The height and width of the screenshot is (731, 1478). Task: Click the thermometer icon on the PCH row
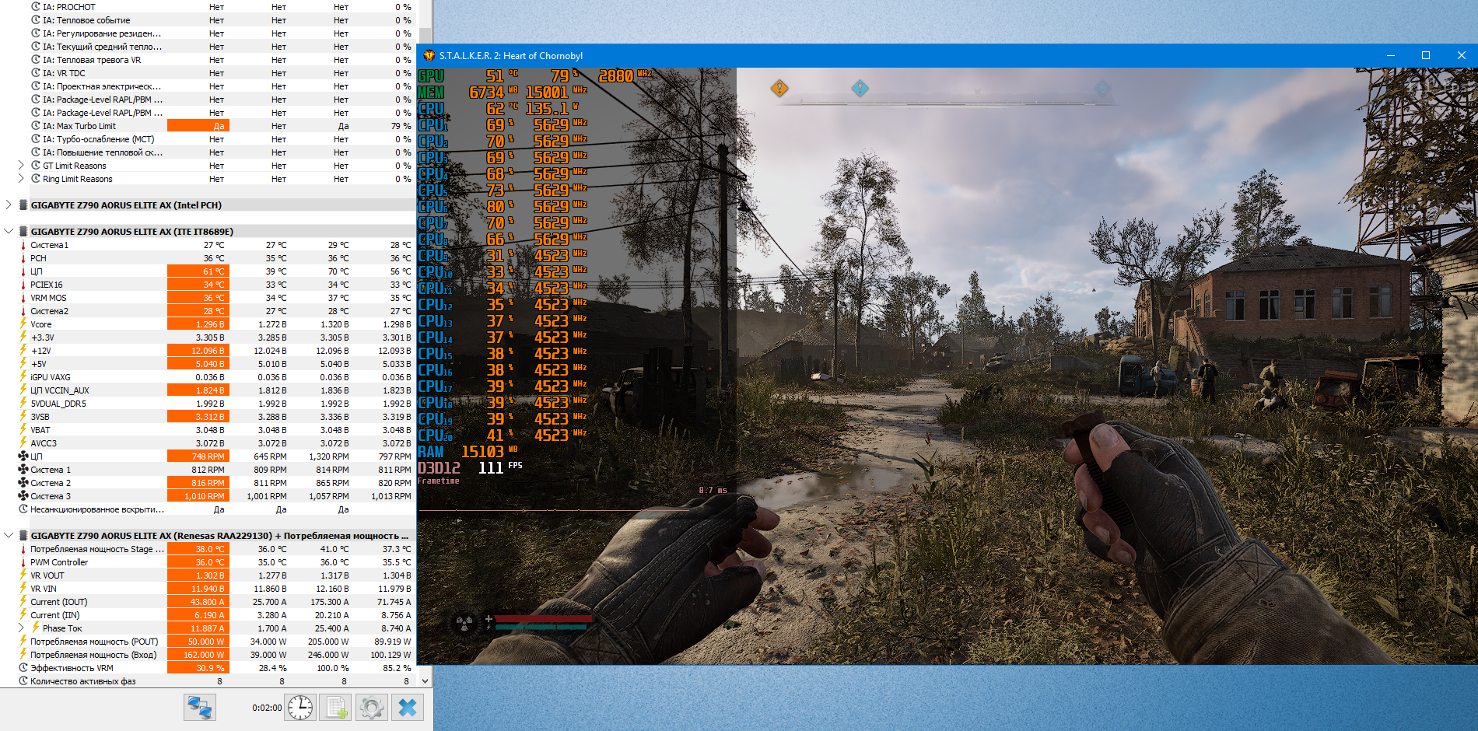[x=23, y=258]
